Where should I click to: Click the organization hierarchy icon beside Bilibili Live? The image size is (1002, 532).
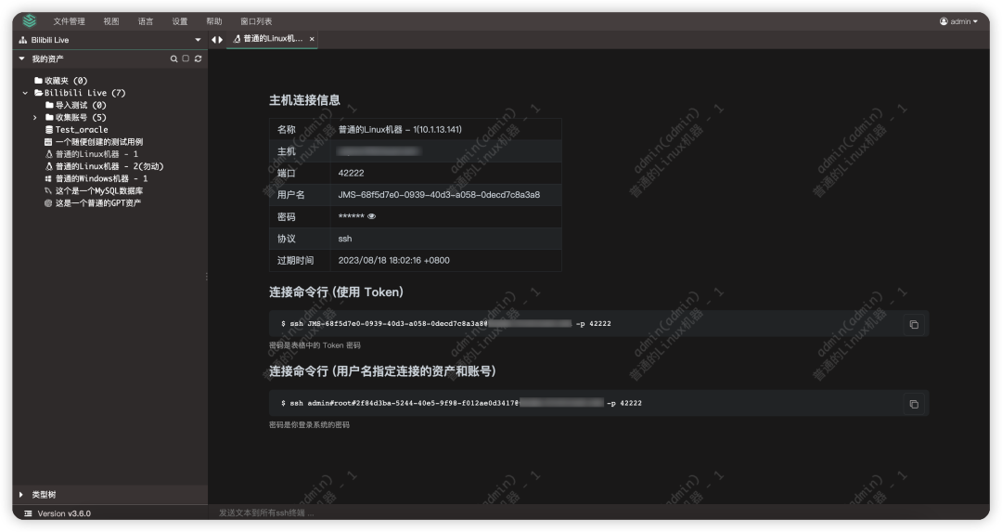point(23,40)
